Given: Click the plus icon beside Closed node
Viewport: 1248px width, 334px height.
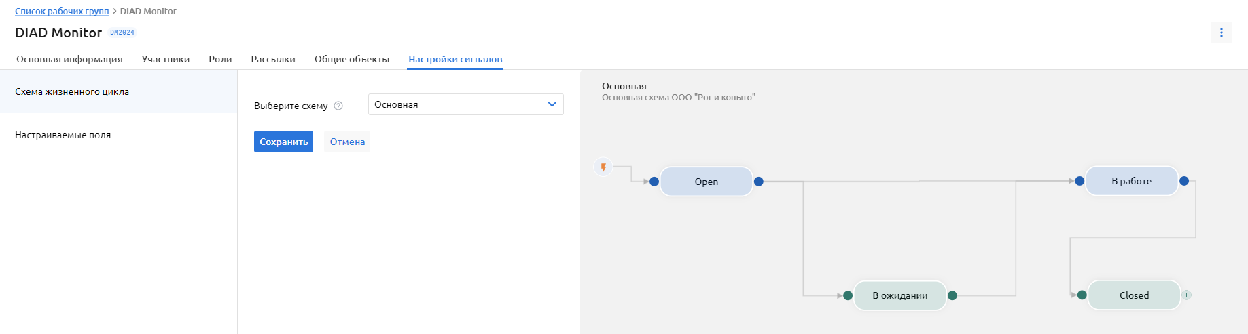Looking at the screenshot, I should [x=1187, y=295].
